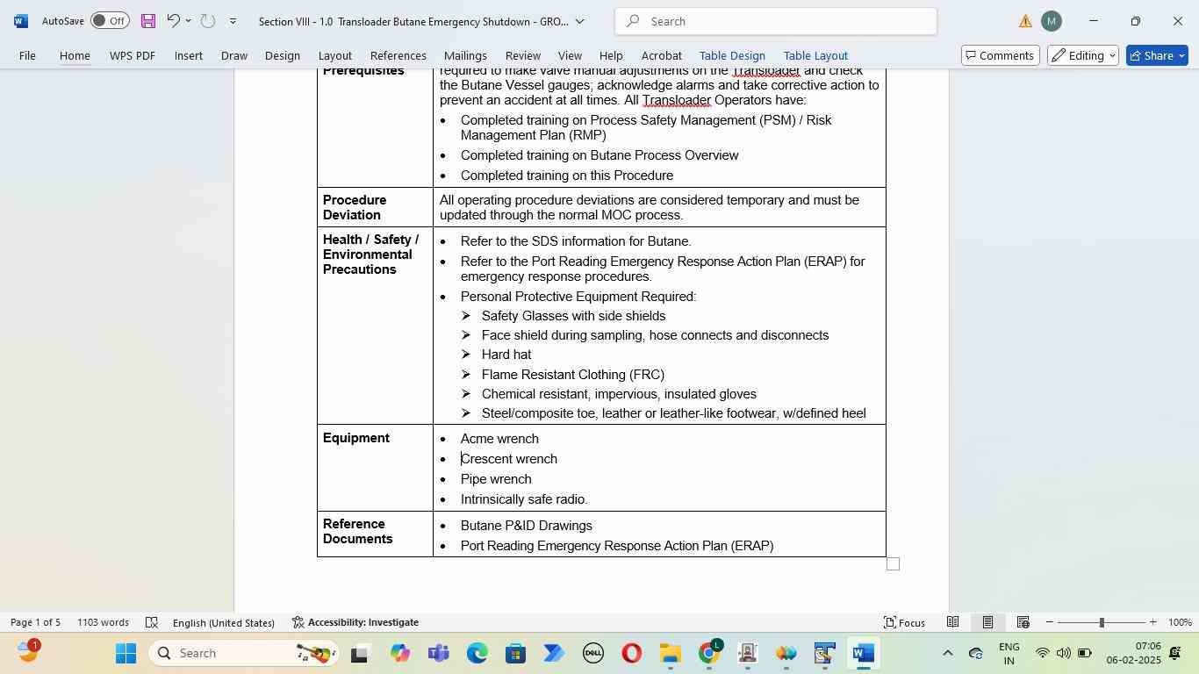This screenshot has width=1199, height=674.
Task: Open the Draw tab
Action: pyautogui.click(x=233, y=55)
